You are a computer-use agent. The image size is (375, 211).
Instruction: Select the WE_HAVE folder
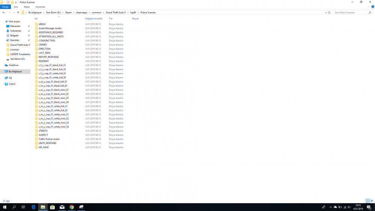point(43,147)
